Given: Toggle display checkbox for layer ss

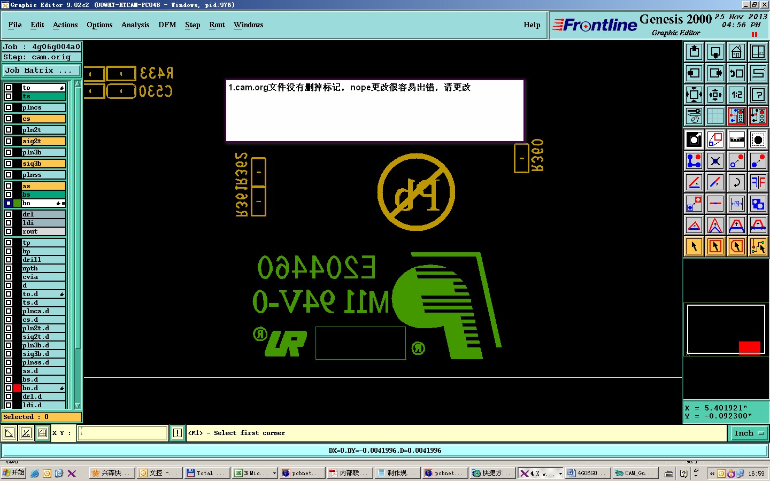Looking at the screenshot, I should pos(9,186).
